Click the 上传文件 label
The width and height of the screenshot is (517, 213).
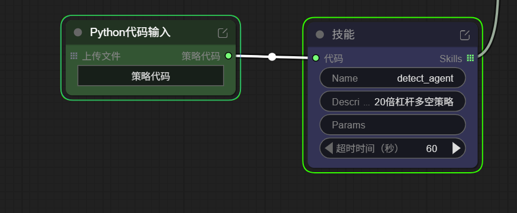[101, 56]
